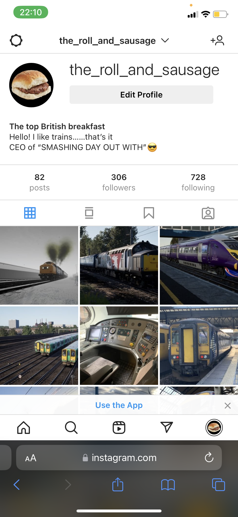The height and width of the screenshot is (517, 238).
Task: Tap profile avatar in bottom navigation
Action: (214, 427)
